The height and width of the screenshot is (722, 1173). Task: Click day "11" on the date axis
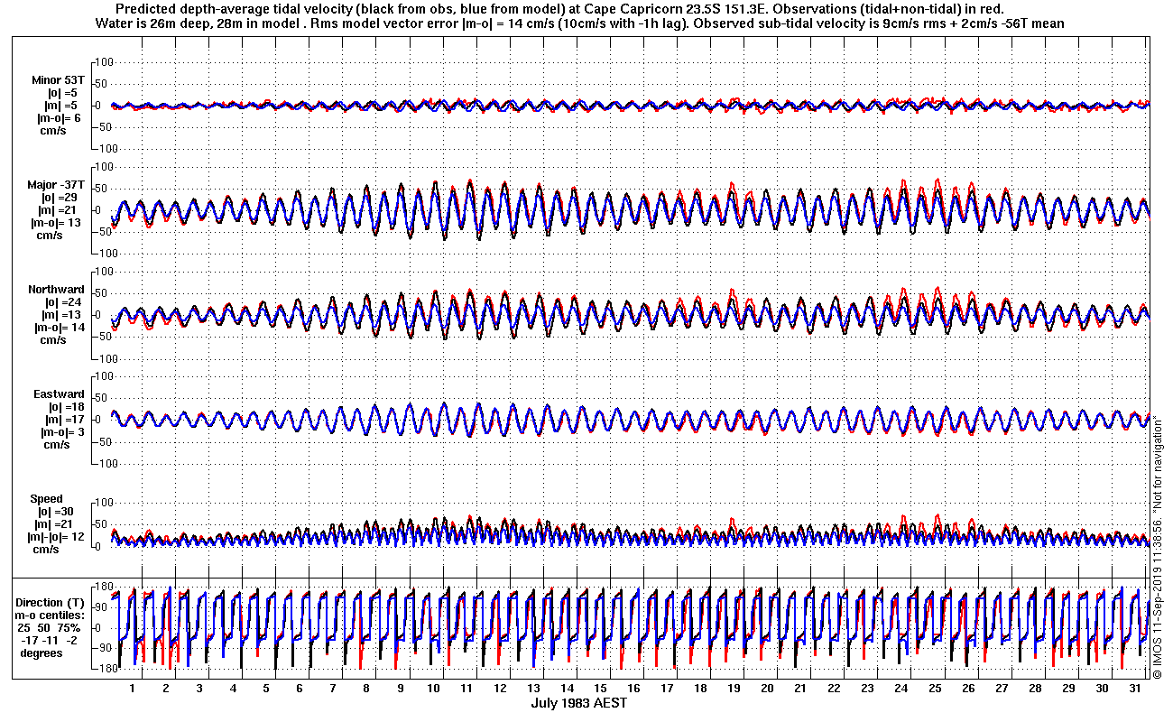tap(466, 688)
